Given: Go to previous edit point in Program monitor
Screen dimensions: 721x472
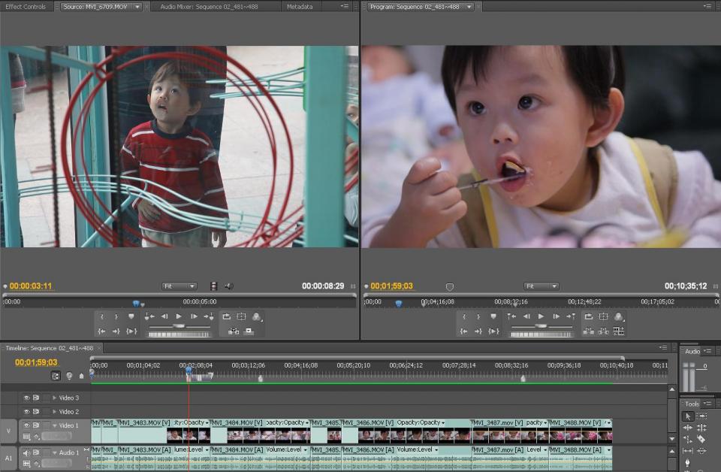Looking at the screenshot, I should click(511, 316).
